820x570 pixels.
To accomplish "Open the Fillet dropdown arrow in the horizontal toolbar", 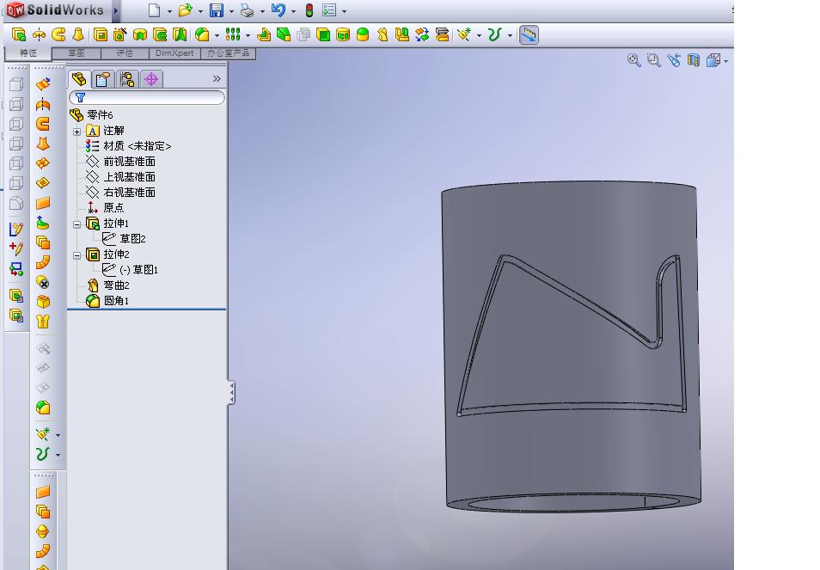I will [x=217, y=35].
